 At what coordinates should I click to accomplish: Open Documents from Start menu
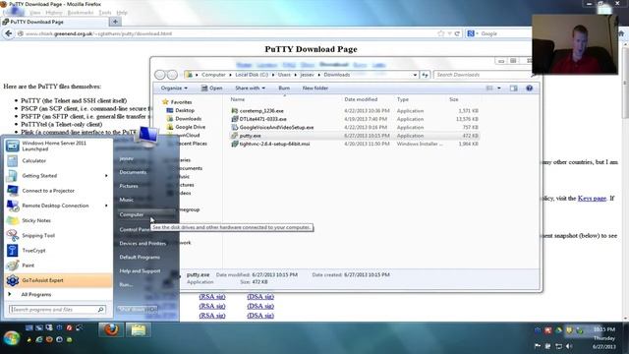[133, 172]
